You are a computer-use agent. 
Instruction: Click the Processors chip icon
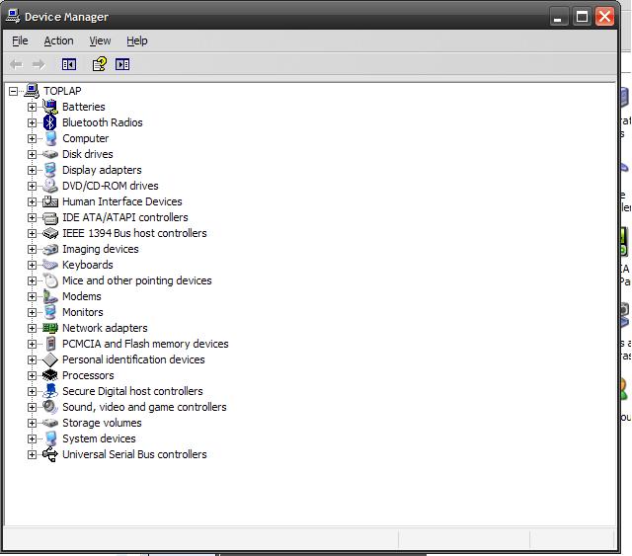(x=50, y=376)
